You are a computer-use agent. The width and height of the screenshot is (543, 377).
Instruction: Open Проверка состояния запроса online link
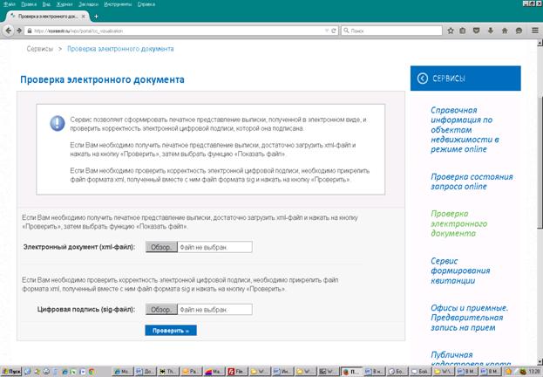coord(471,181)
